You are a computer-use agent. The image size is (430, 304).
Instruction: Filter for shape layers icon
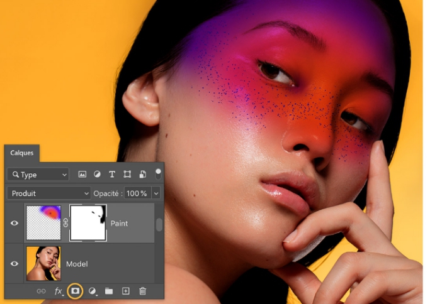pyautogui.click(x=127, y=175)
